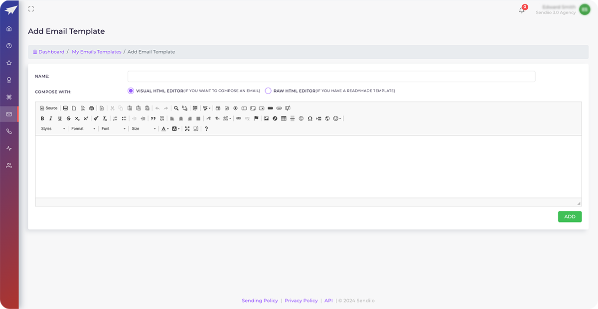The image size is (598, 309).
Task: Toggle the numbered list formatting
Action: click(x=115, y=118)
